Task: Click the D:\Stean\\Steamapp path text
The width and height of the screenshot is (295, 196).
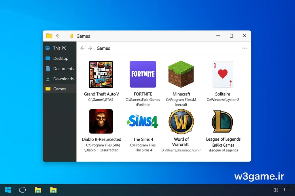Action: click(x=181, y=150)
